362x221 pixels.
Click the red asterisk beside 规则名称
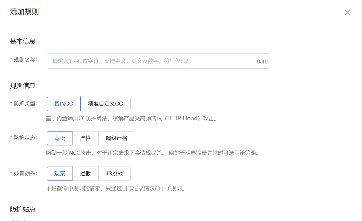click(x=11, y=59)
